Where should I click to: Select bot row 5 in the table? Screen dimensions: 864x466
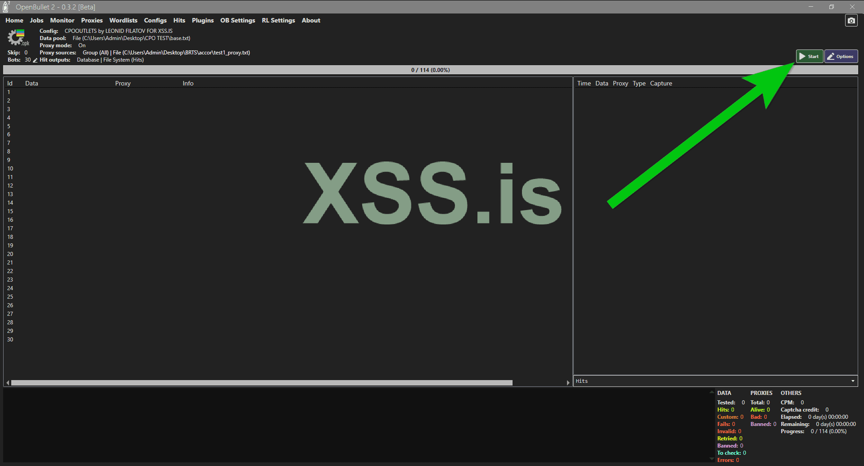tap(288, 126)
